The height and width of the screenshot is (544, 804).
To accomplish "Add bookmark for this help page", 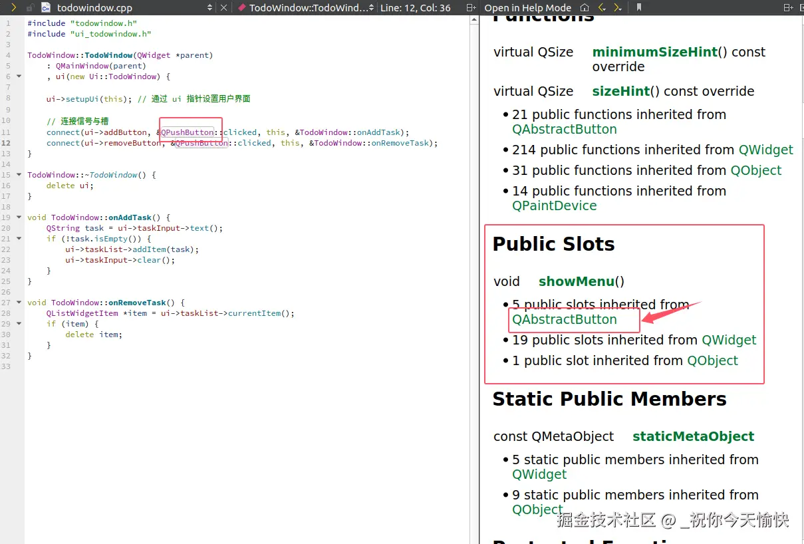I will (x=639, y=7).
